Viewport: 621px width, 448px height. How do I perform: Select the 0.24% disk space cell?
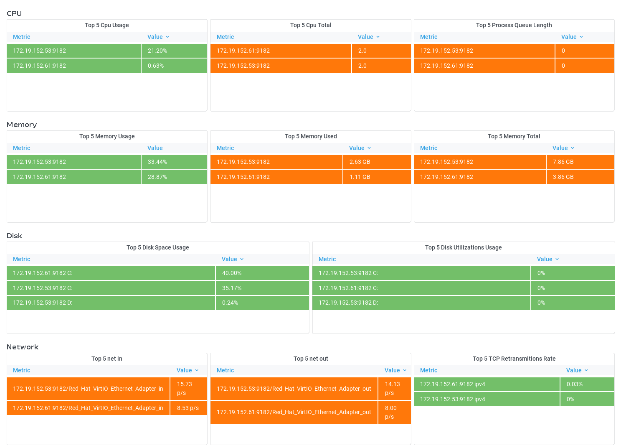click(263, 303)
